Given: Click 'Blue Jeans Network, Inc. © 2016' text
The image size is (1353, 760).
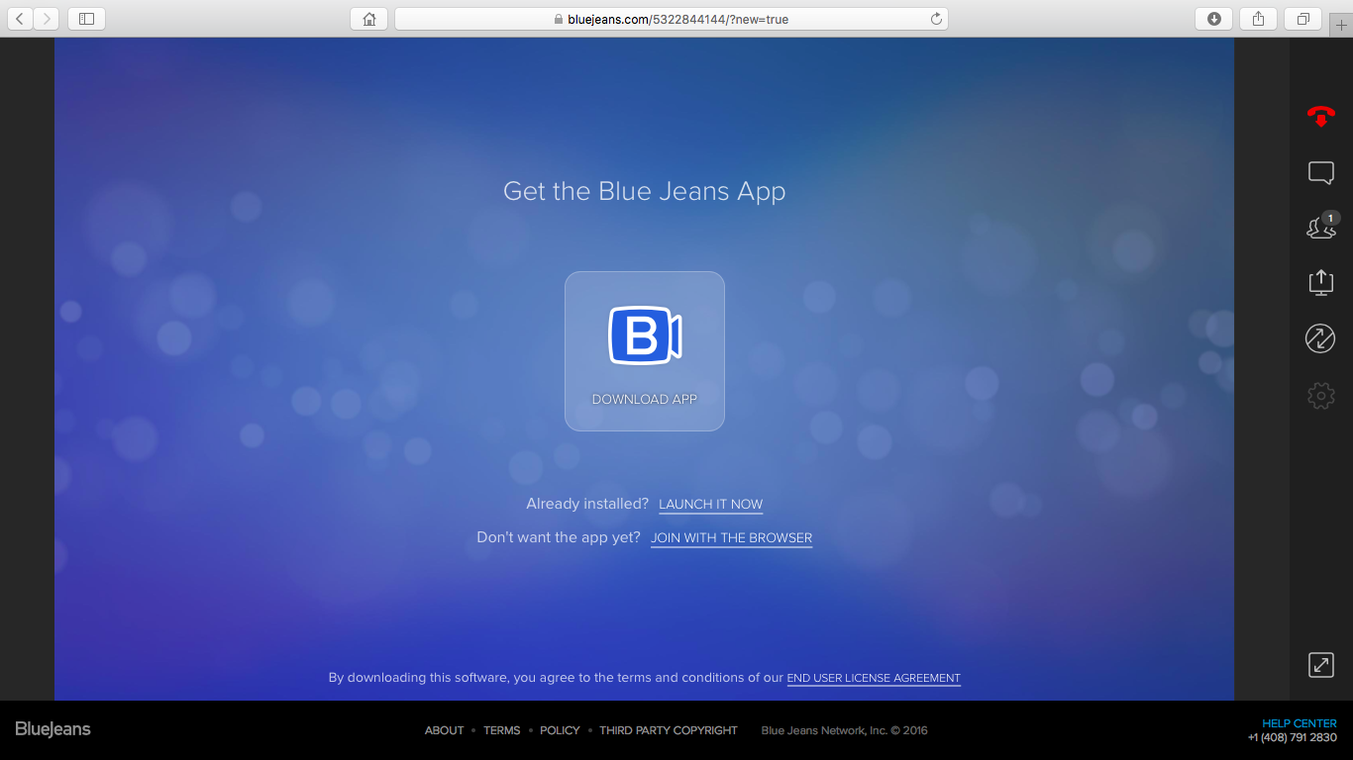Looking at the screenshot, I should click(845, 730).
